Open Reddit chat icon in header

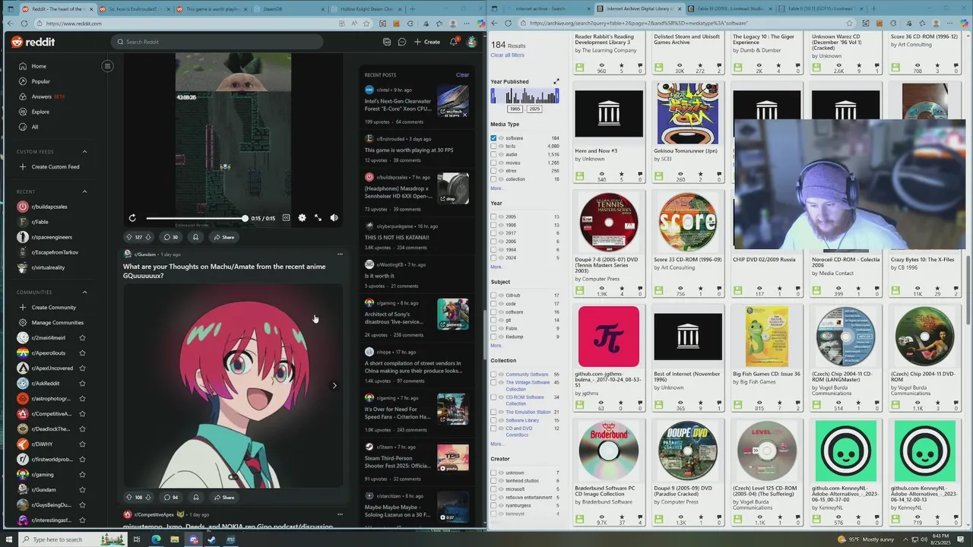click(402, 42)
